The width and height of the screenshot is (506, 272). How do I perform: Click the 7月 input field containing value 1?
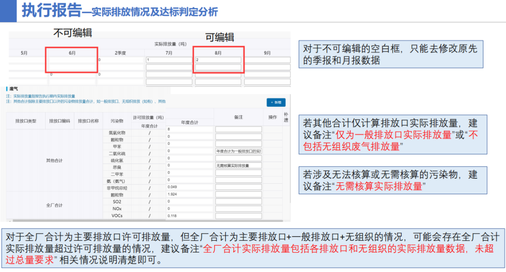[x=169, y=60]
